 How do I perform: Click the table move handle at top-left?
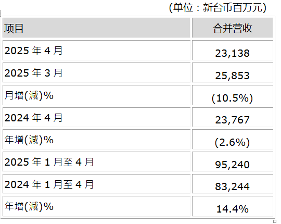coord(1,13)
